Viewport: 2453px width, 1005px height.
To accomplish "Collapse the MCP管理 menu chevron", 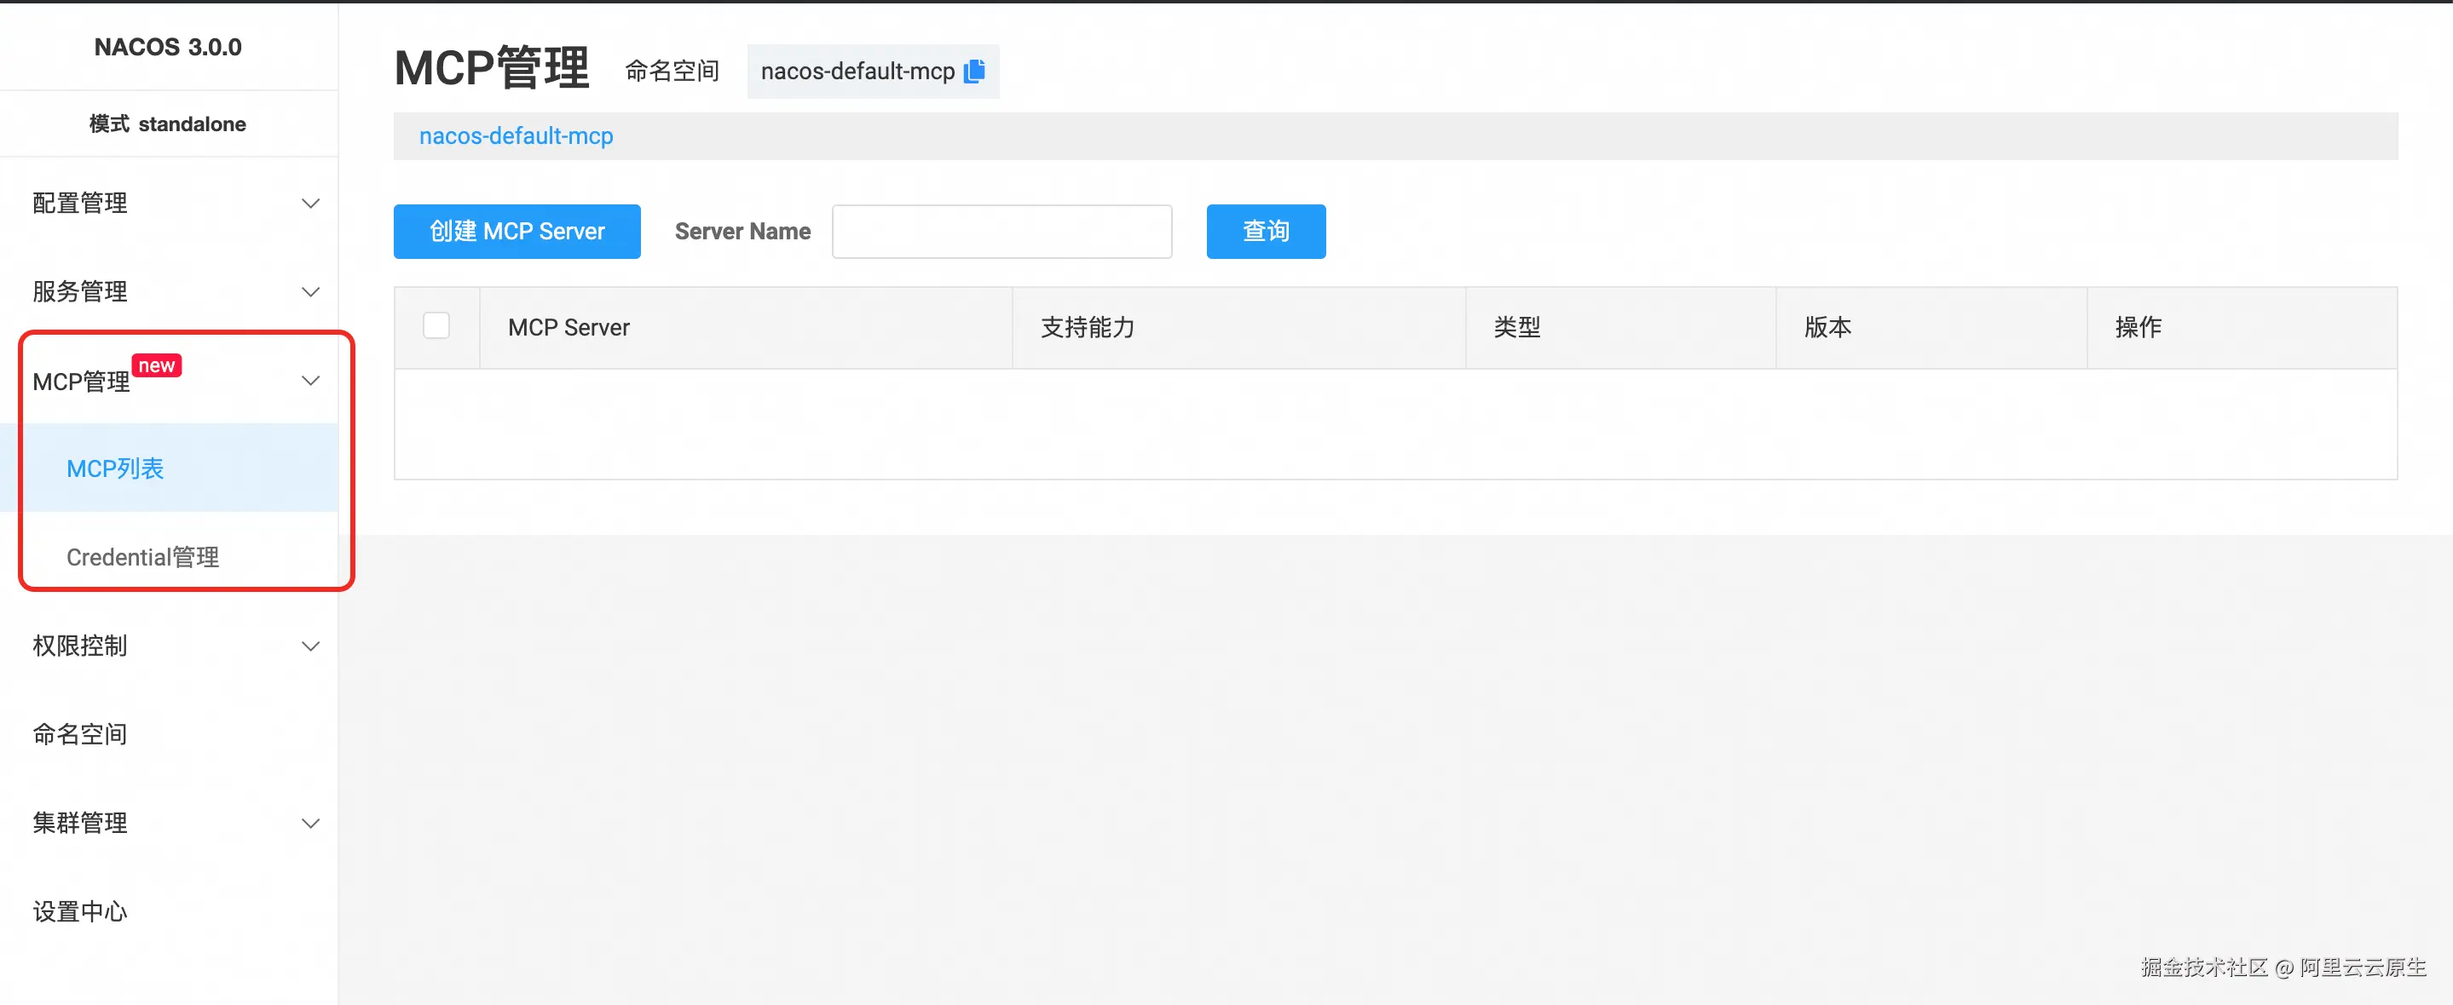I will pos(310,381).
